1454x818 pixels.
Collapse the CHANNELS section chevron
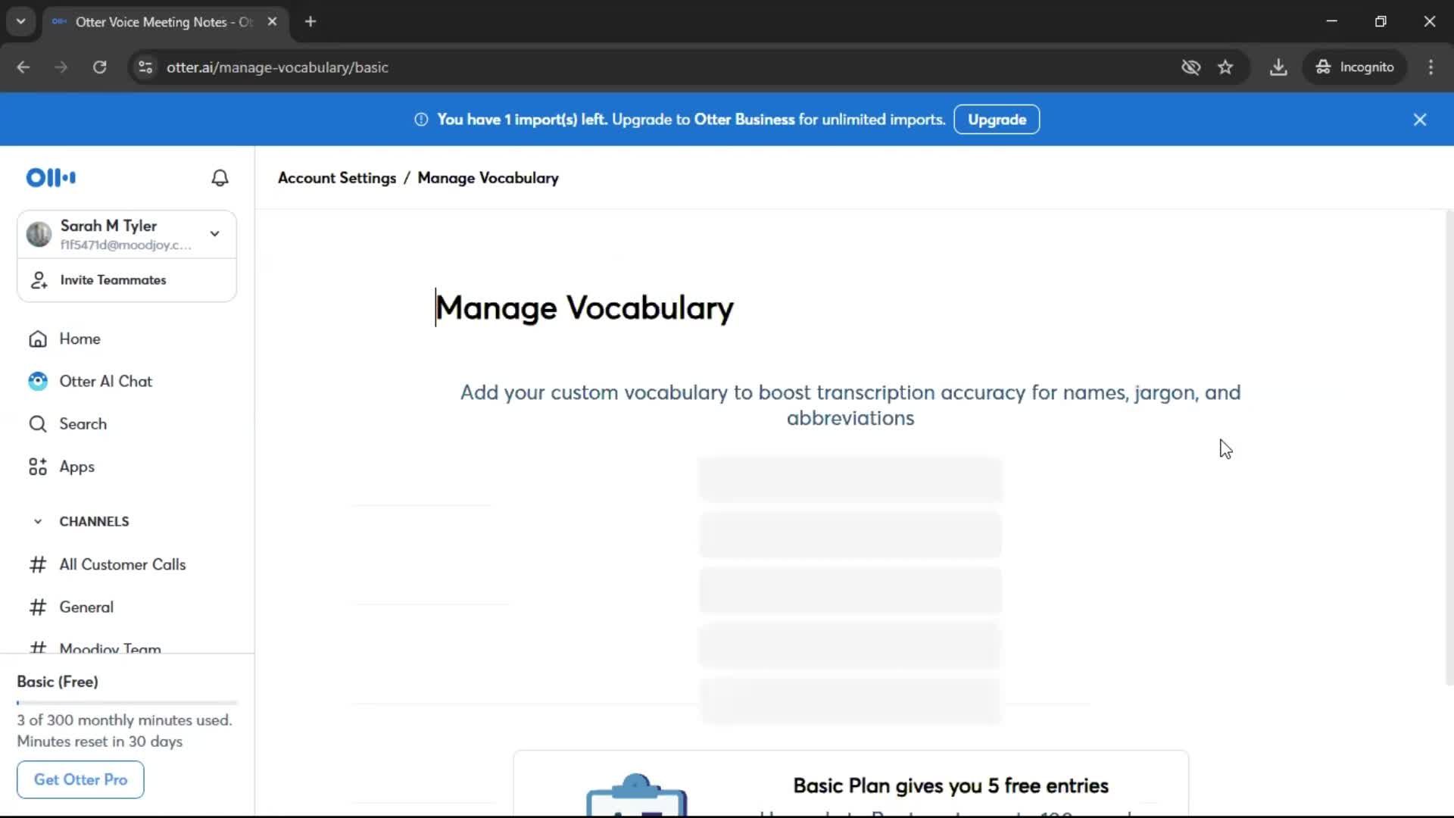[38, 521]
